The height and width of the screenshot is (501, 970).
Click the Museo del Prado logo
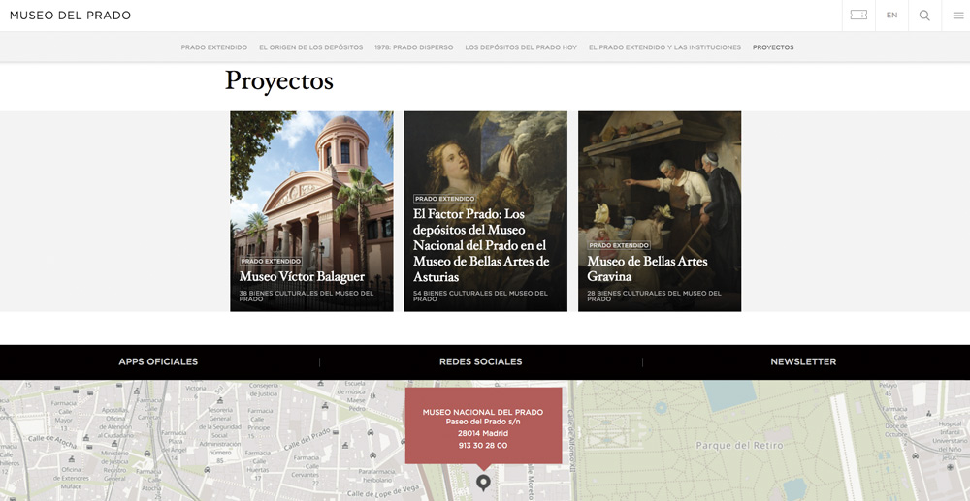70,16
